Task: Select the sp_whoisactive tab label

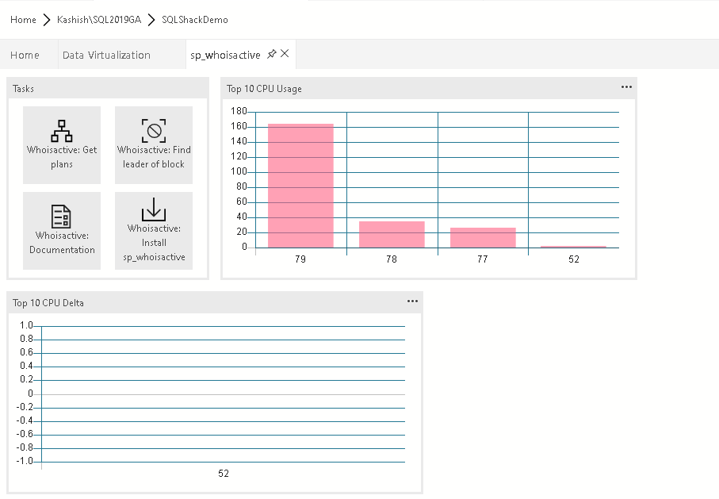Action: coord(225,55)
